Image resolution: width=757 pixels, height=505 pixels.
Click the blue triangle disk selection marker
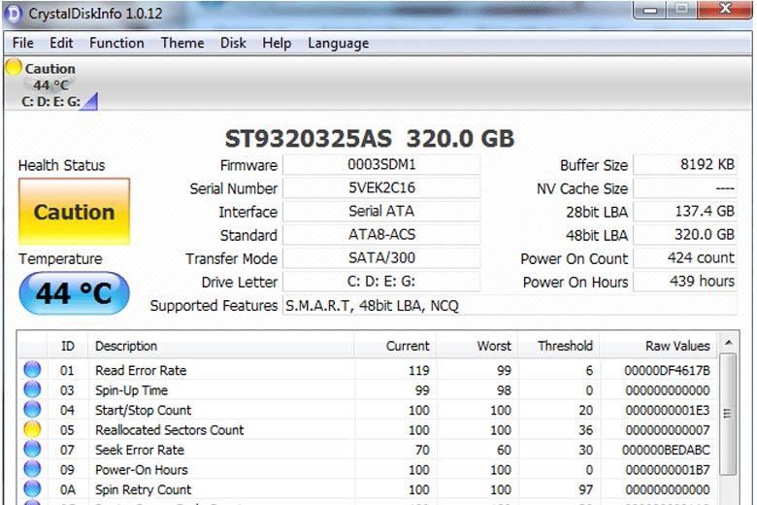click(x=90, y=101)
